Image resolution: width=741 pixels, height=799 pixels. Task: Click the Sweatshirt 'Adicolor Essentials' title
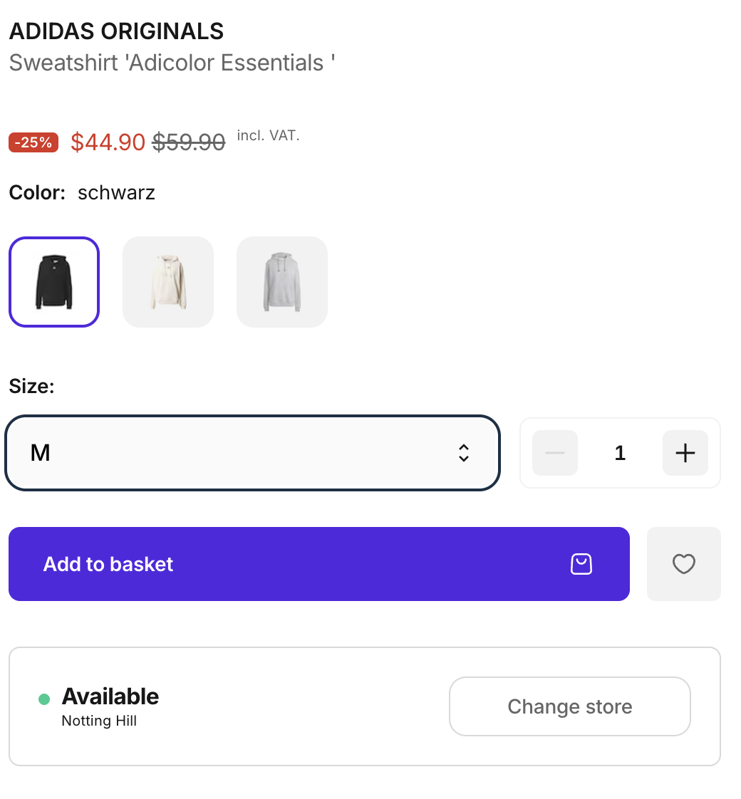(172, 63)
